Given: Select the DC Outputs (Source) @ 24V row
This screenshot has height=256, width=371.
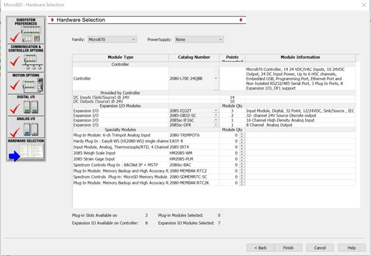Looking at the screenshot, I should pos(214,101).
